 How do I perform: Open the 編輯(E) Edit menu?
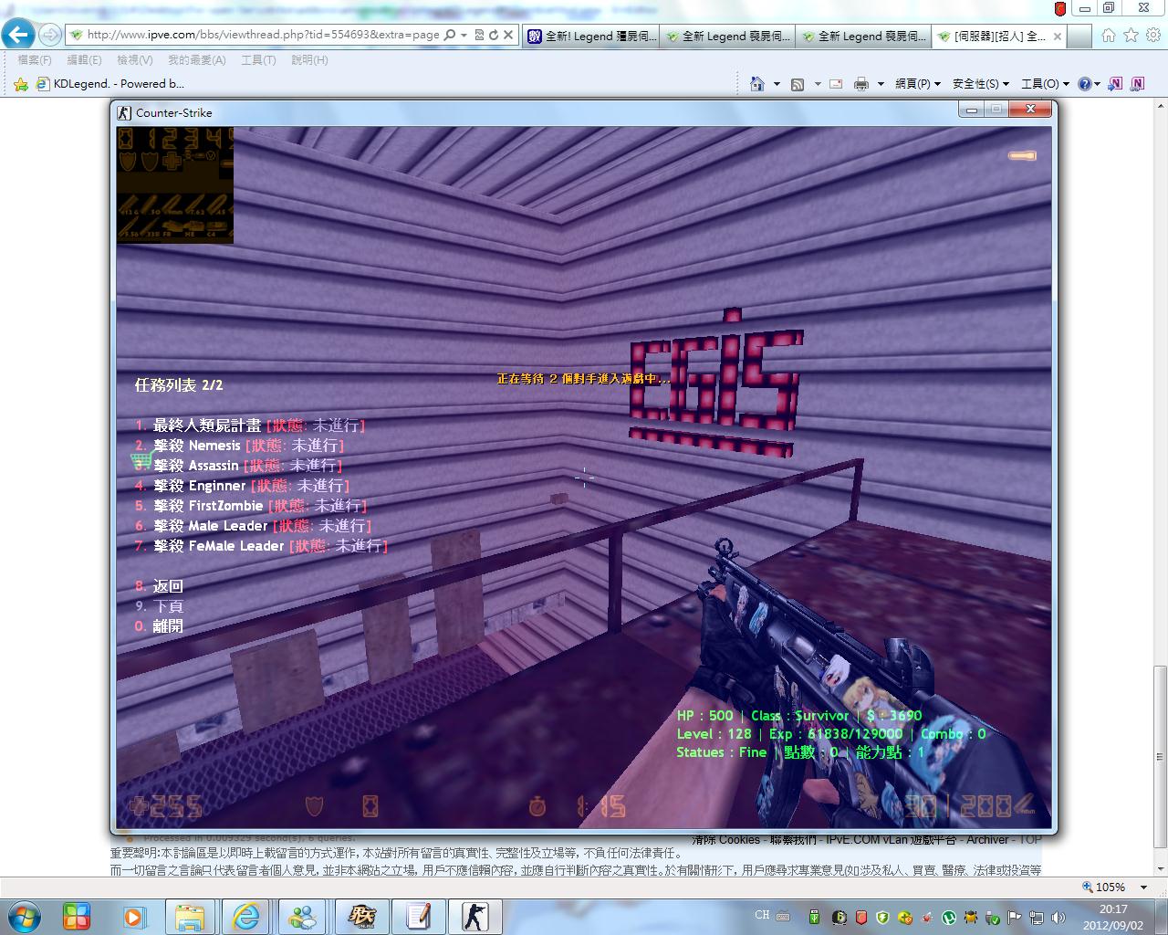point(84,60)
